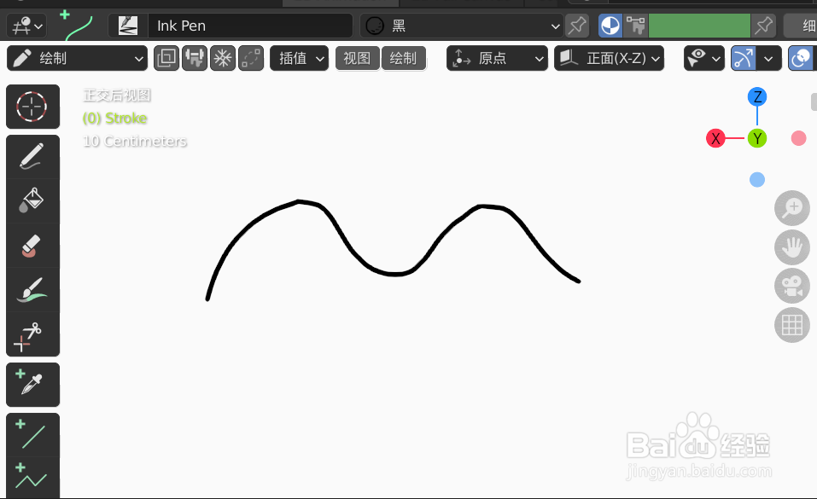This screenshot has height=499, width=817.
Task: Click the light red negative X gizmo dot
Action: (x=798, y=138)
